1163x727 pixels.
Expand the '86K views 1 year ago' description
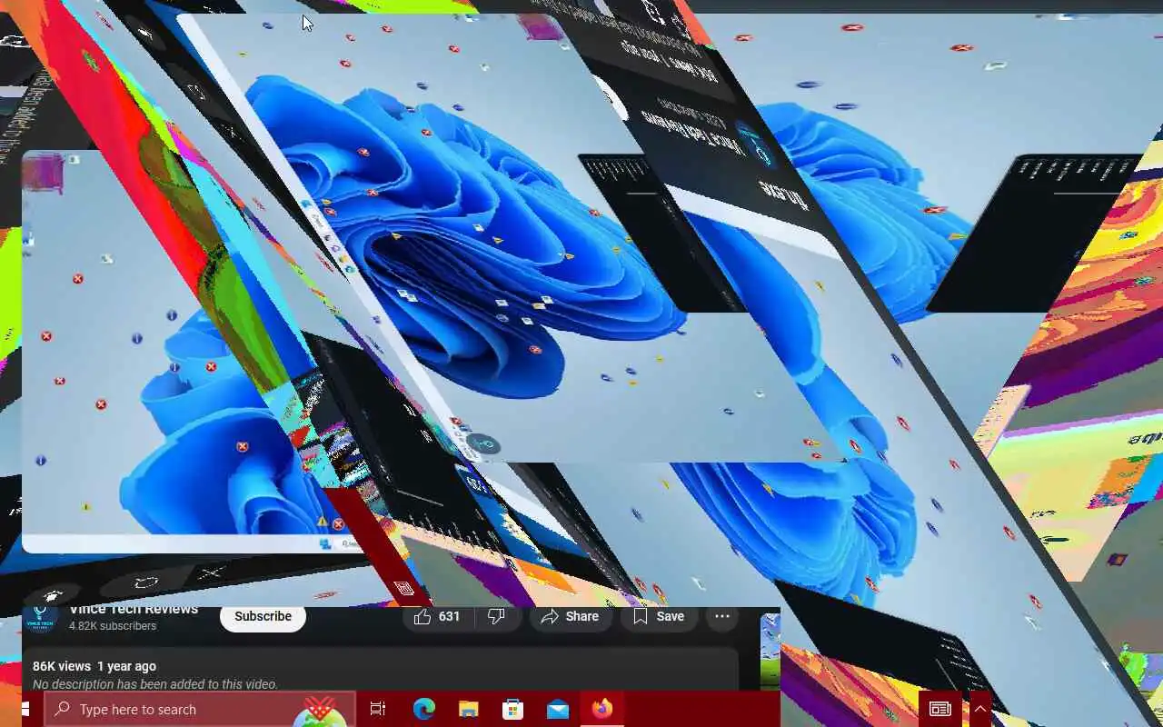pos(94,666)
